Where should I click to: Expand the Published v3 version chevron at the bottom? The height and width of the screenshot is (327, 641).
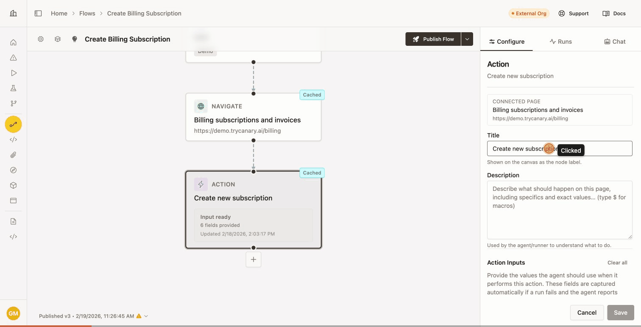click(x=146, y=316)
